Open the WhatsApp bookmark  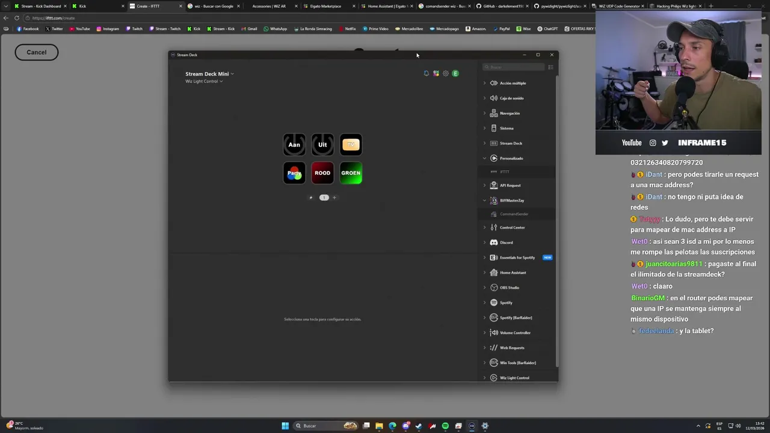coord(276,29)
